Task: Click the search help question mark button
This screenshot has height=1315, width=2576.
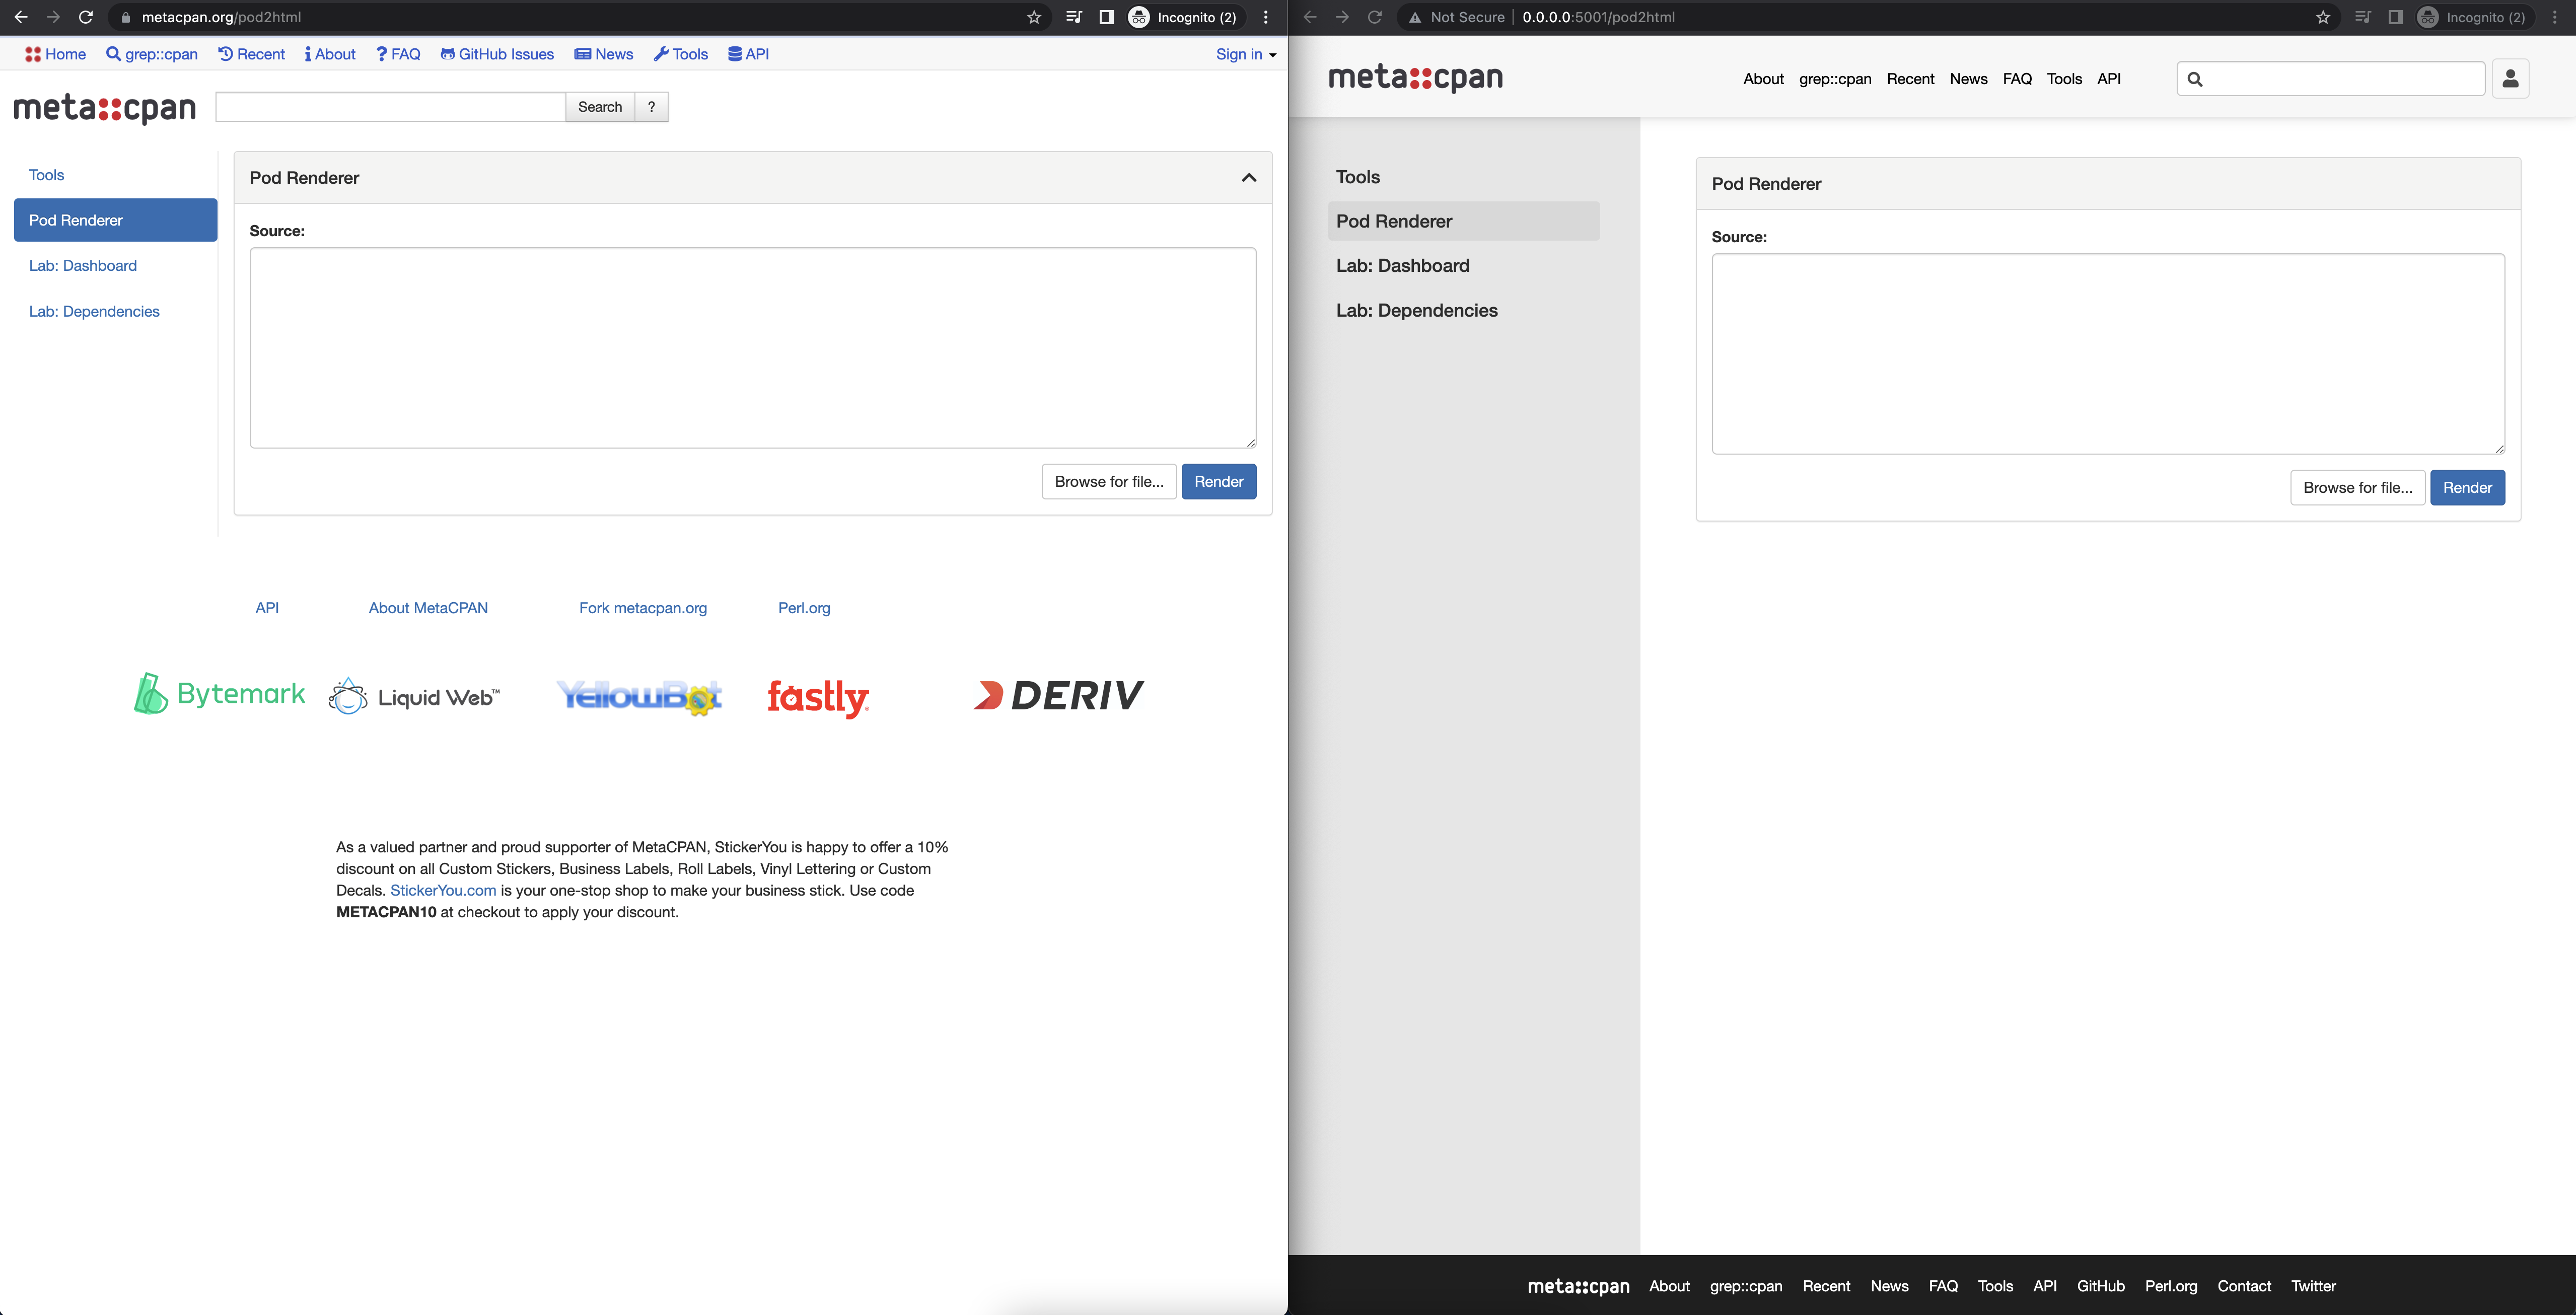Action: point(651,107)
